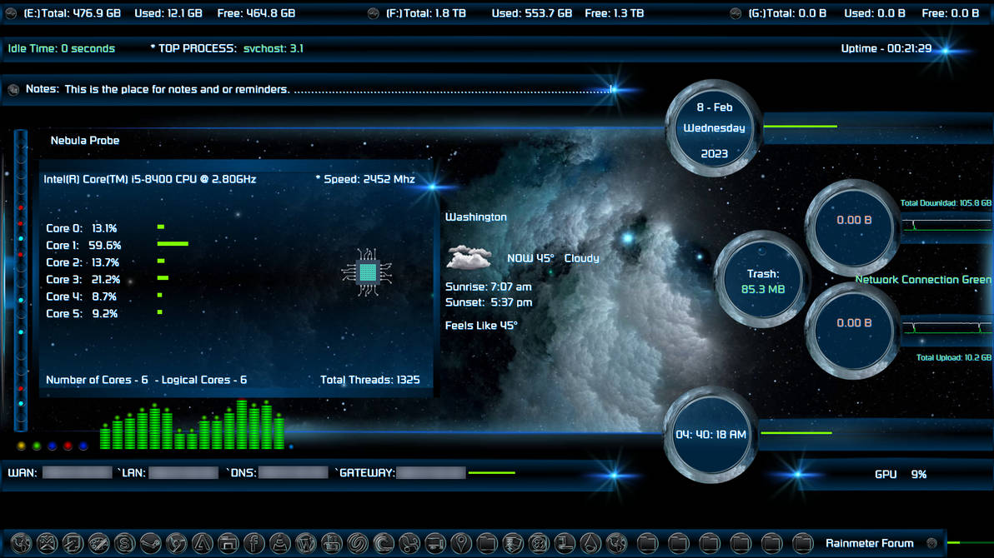Image resolution: width=994 pixels, height=558 pixels.
Task: Launch Steam from the bottom dock
Action: coord(149,544)
